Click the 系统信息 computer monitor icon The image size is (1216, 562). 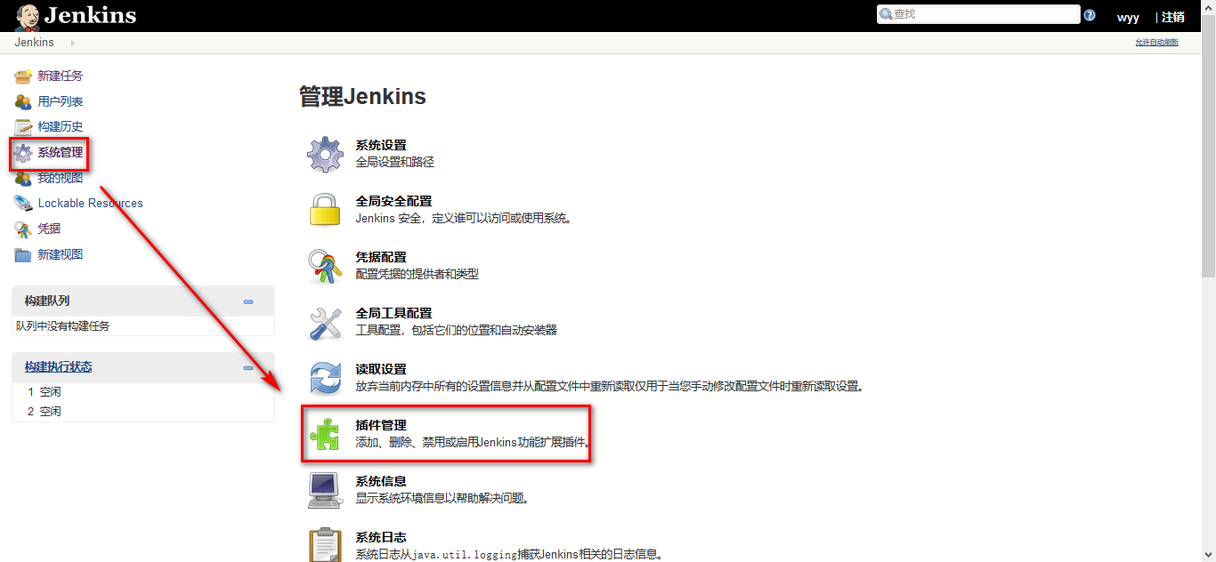tap(325, 490)
